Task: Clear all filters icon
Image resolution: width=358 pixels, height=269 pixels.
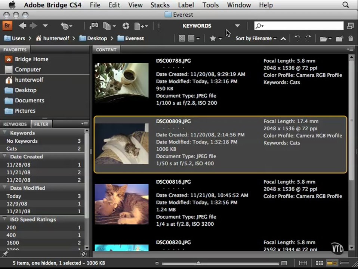Action: [x=83, y=254]
